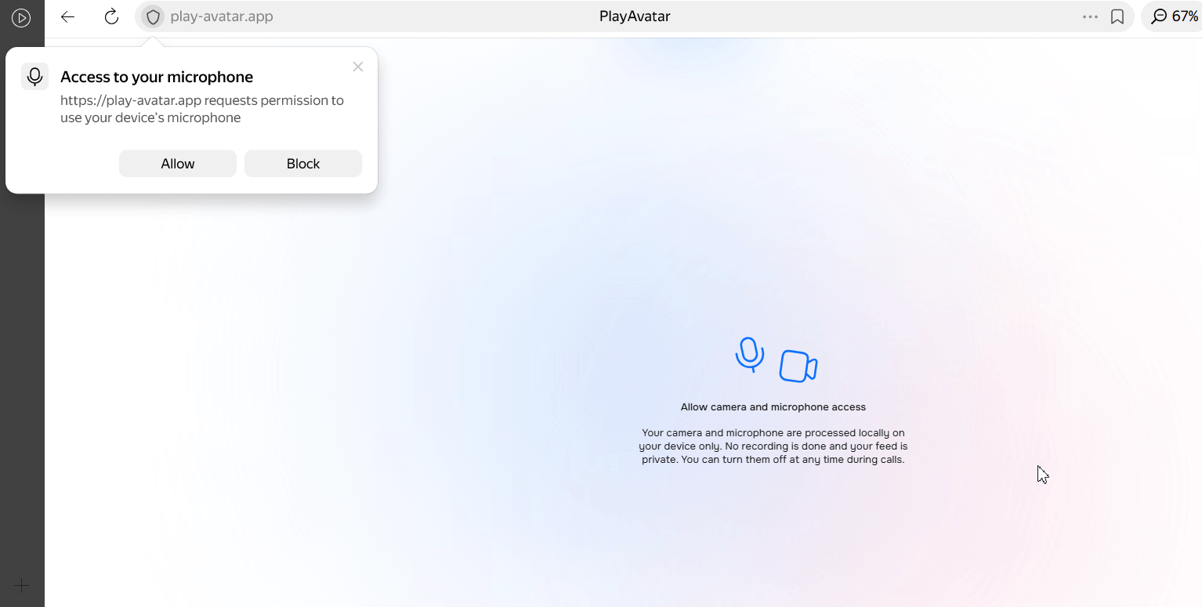Click the 67% zoom indicator
The width and height of the screenshot is (1202, 607).
1174,16
